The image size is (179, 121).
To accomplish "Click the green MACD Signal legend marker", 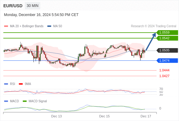I will tap(25, 101).
